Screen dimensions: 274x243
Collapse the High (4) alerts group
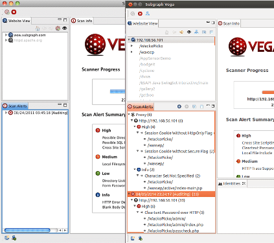135,127
